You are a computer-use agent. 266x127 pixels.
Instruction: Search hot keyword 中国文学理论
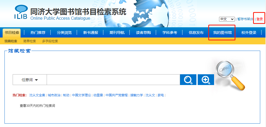81,95
